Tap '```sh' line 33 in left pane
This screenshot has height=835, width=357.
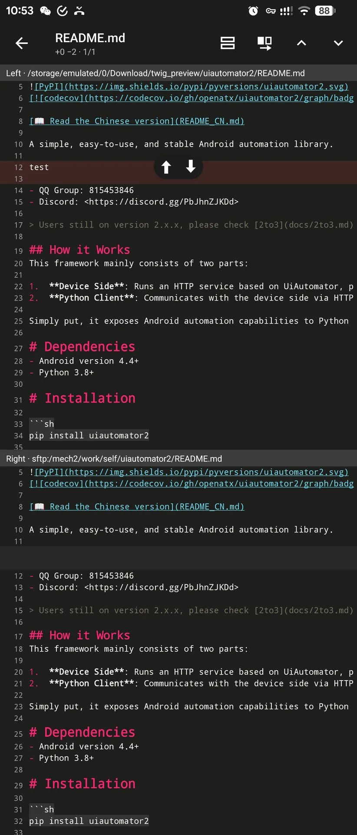point(42,424)
